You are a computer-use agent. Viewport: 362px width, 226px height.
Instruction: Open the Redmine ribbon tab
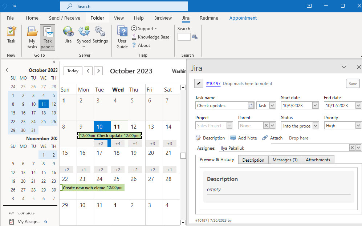209,18
